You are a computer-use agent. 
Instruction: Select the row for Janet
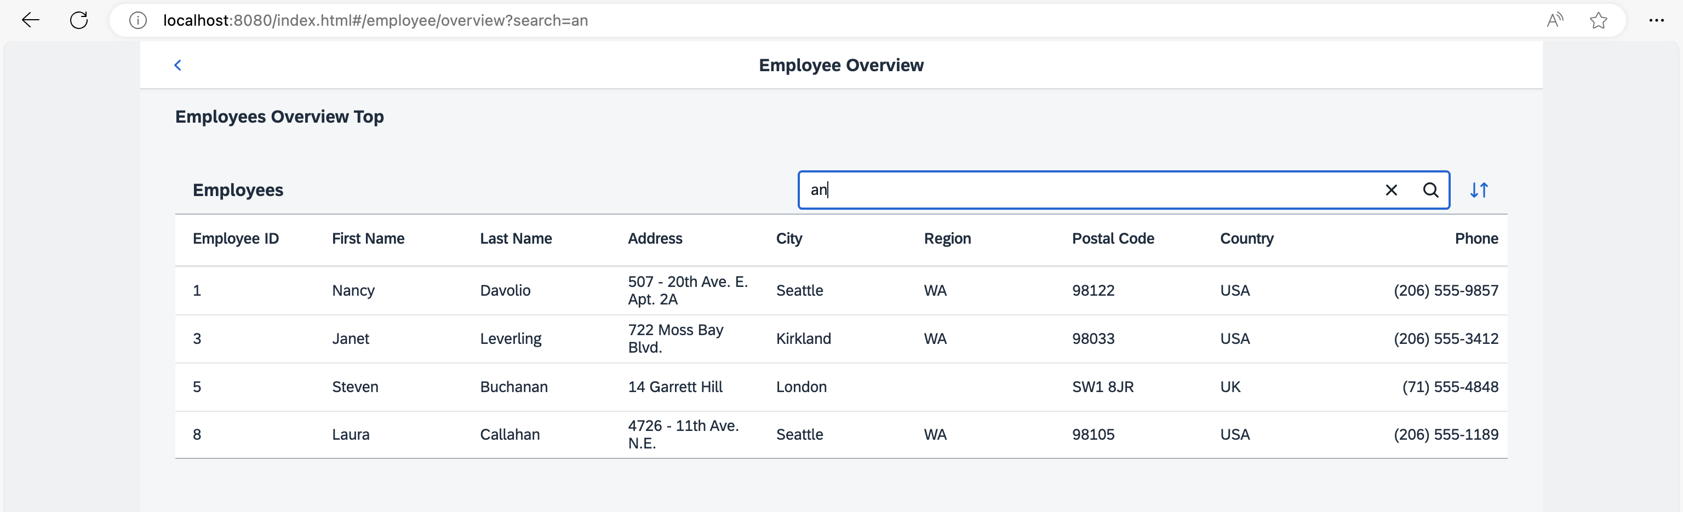point(841,339)
